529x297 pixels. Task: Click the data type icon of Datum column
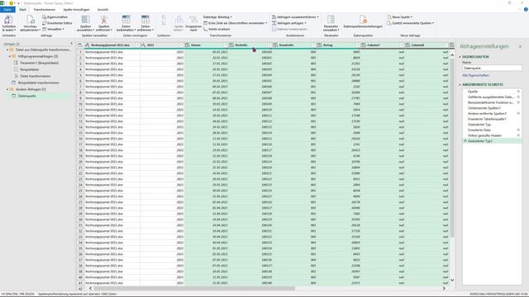pos(188,45)
